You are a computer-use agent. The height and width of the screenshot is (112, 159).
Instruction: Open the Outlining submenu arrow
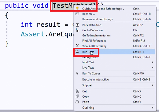pos(153,108)
